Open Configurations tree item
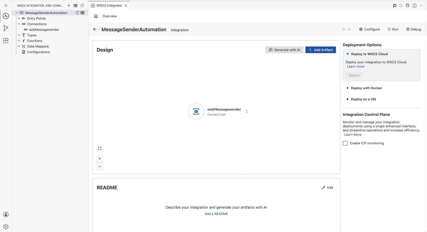The width and height of the screenshot is (427, 232). (38, 52)
